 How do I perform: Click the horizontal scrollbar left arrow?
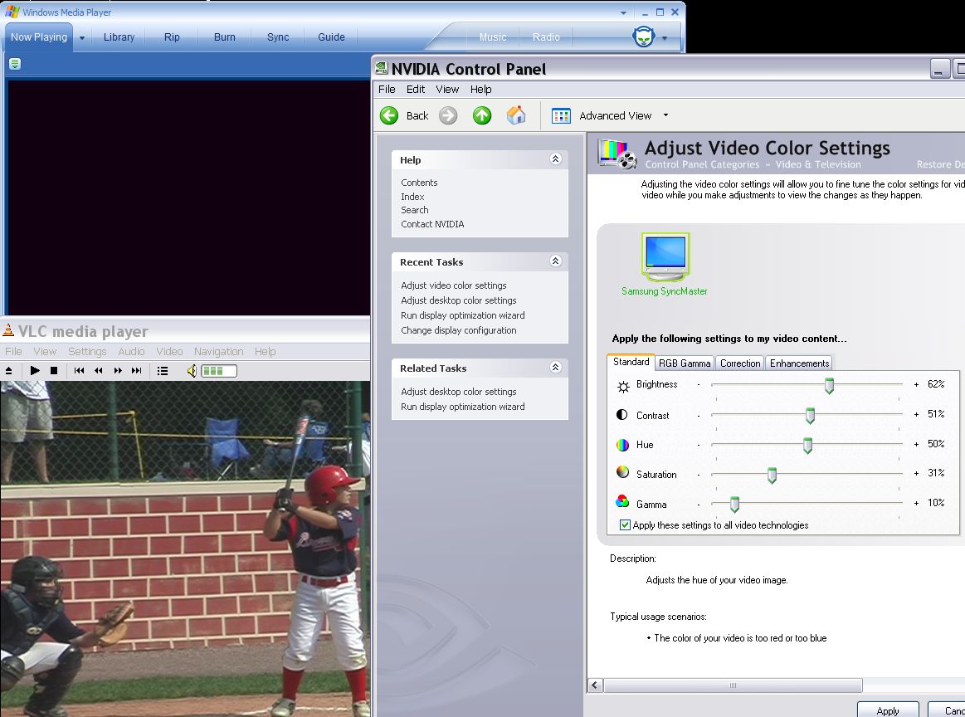(x=594, y=685)
